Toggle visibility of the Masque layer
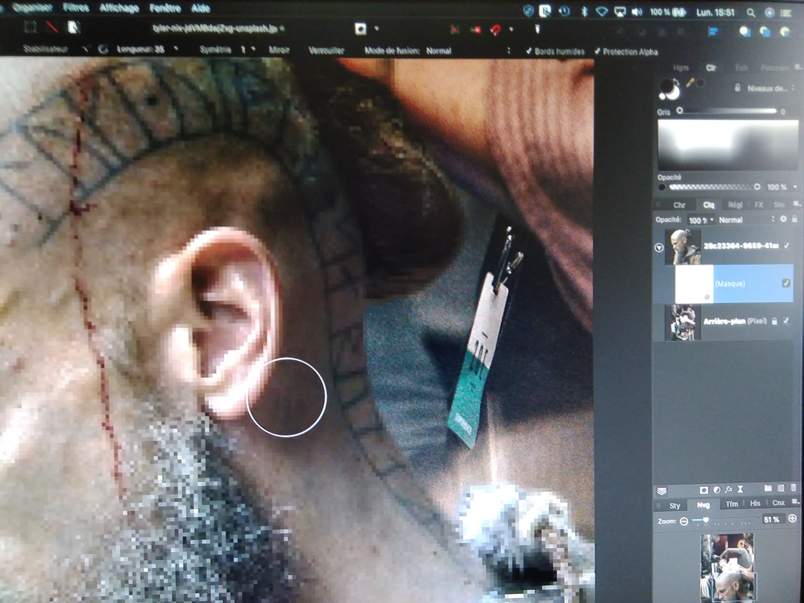 pyautogui.click(x=786, y=283)
